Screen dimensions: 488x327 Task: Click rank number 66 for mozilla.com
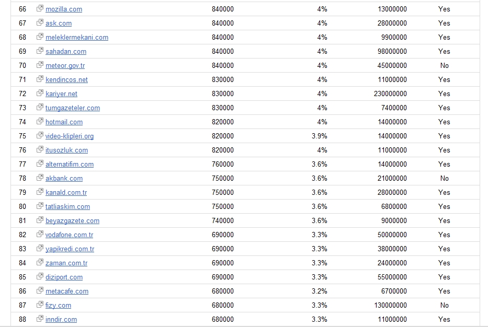(22, 9)
